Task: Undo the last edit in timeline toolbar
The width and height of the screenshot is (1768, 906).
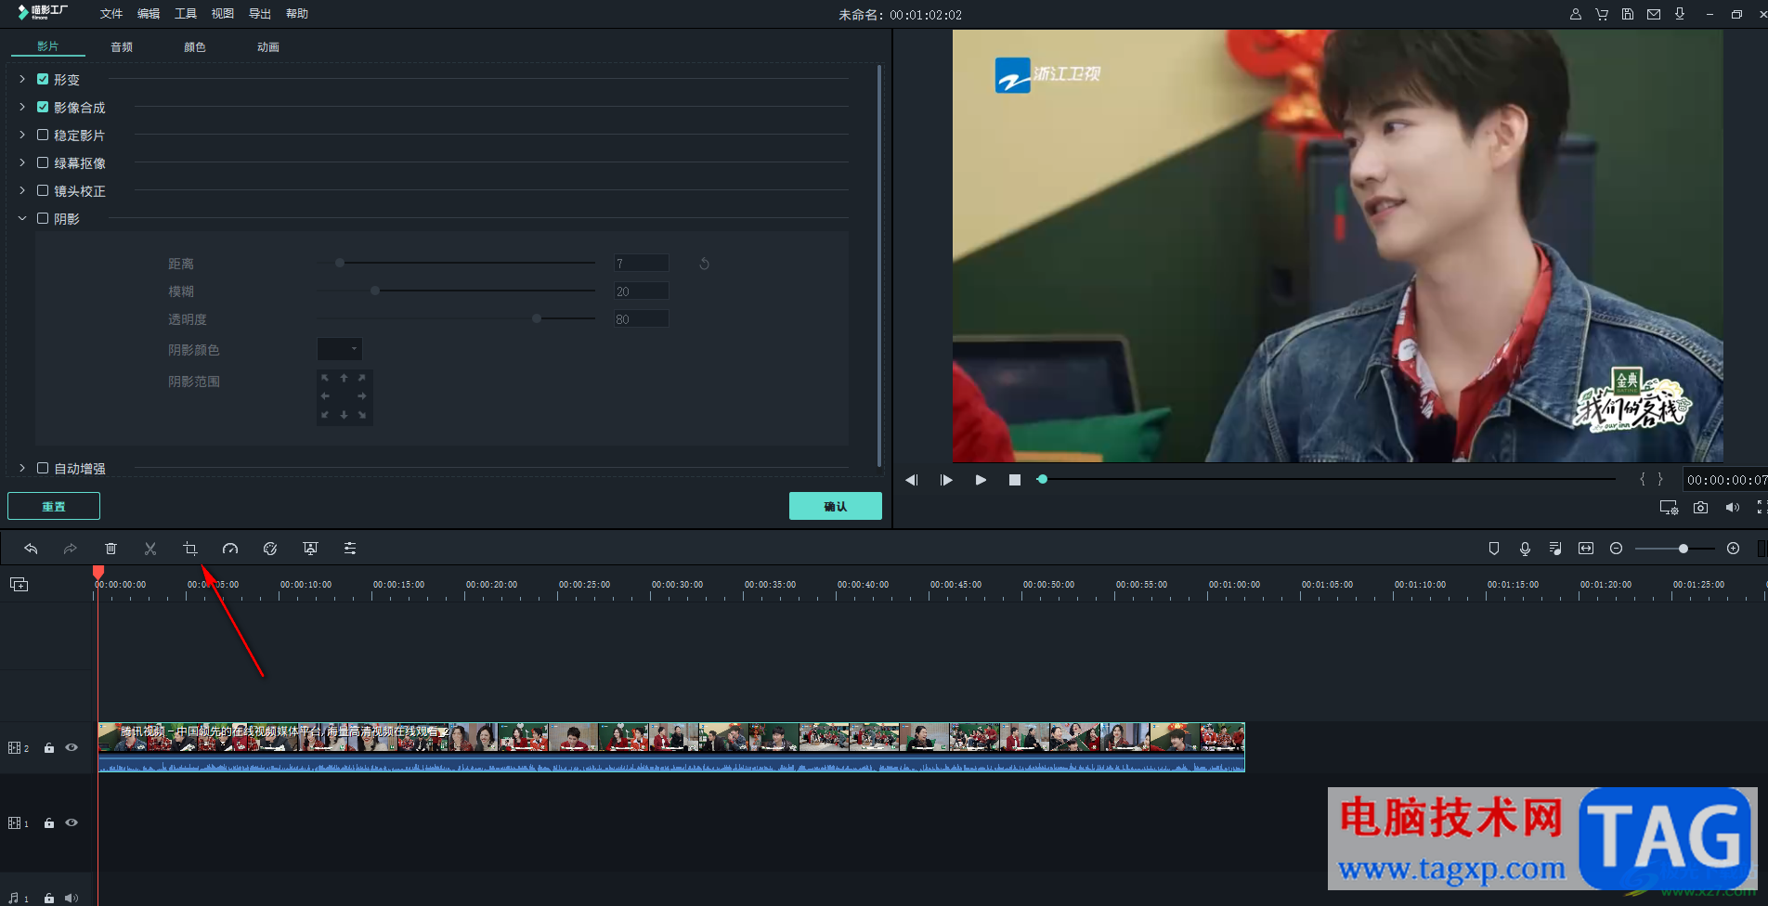Action: tap(31, 549)
